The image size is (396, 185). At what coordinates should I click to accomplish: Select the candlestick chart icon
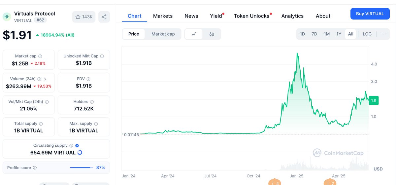[212, 34]
